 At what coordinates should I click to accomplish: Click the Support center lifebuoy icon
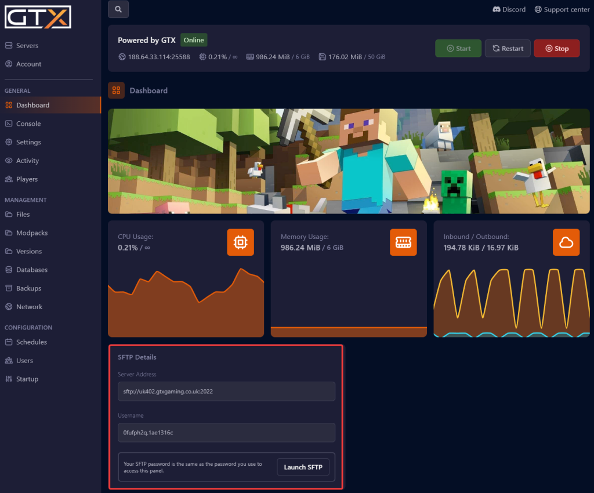538,9
